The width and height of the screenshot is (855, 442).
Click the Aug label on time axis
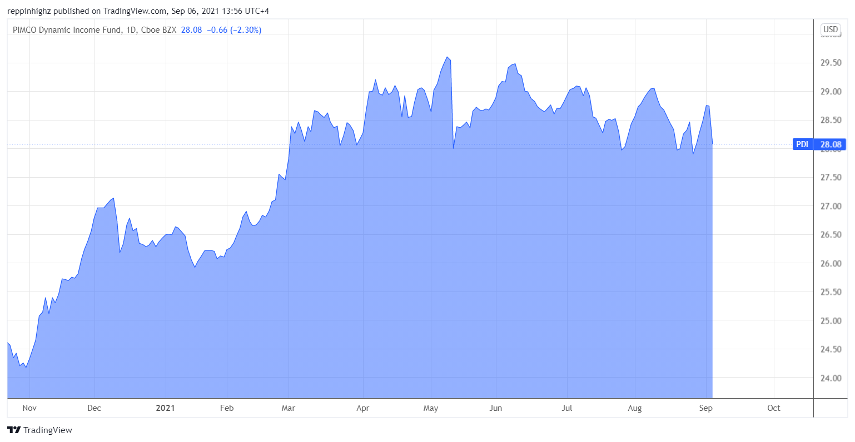(x=635, y=408)
